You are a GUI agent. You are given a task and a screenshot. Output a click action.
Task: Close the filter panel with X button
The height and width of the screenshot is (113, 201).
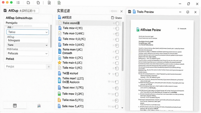click(122, 11)
